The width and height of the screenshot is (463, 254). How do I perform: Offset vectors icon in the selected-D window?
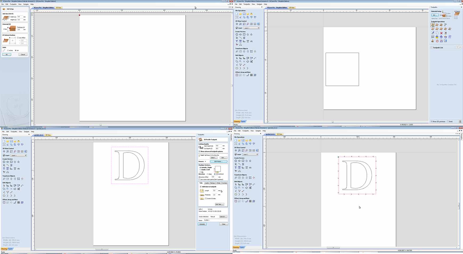(x=236, y=201)
